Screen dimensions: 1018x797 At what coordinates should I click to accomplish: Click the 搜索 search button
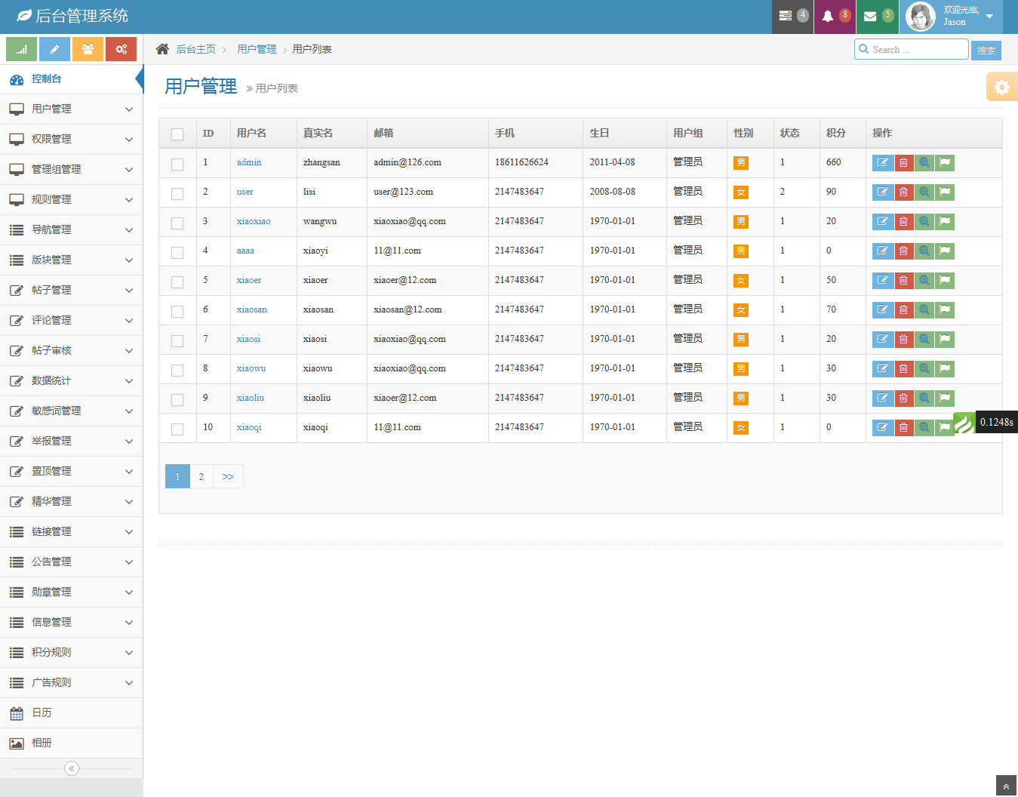coord(986,51)
